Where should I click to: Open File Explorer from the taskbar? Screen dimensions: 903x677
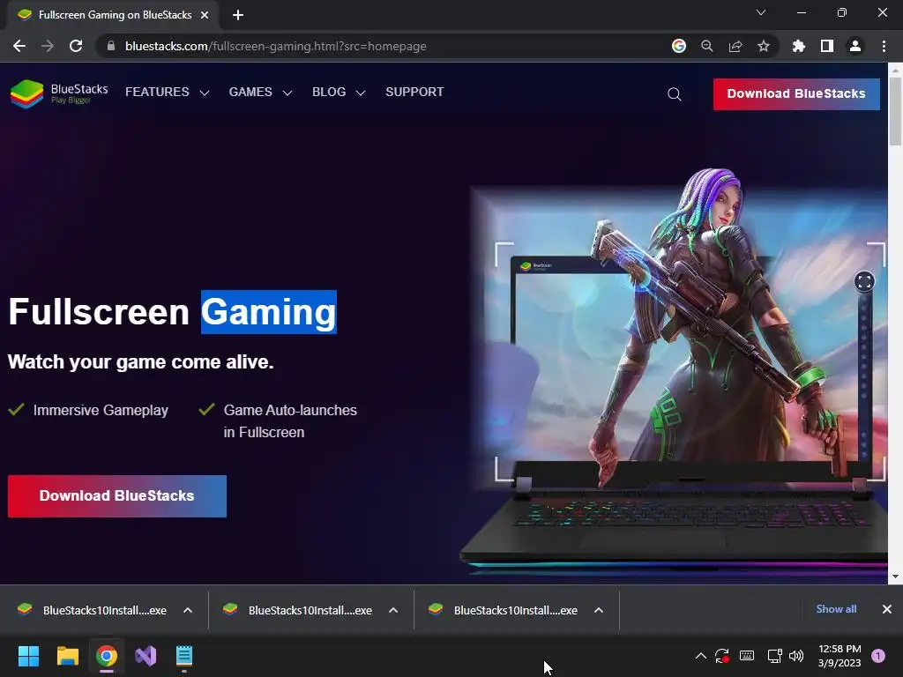coord(67,656)
